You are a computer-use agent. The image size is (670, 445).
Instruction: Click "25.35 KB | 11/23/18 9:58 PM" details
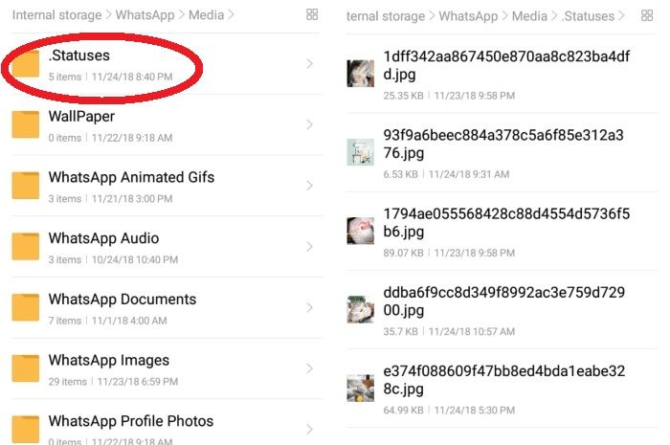(x=449, y=96)
